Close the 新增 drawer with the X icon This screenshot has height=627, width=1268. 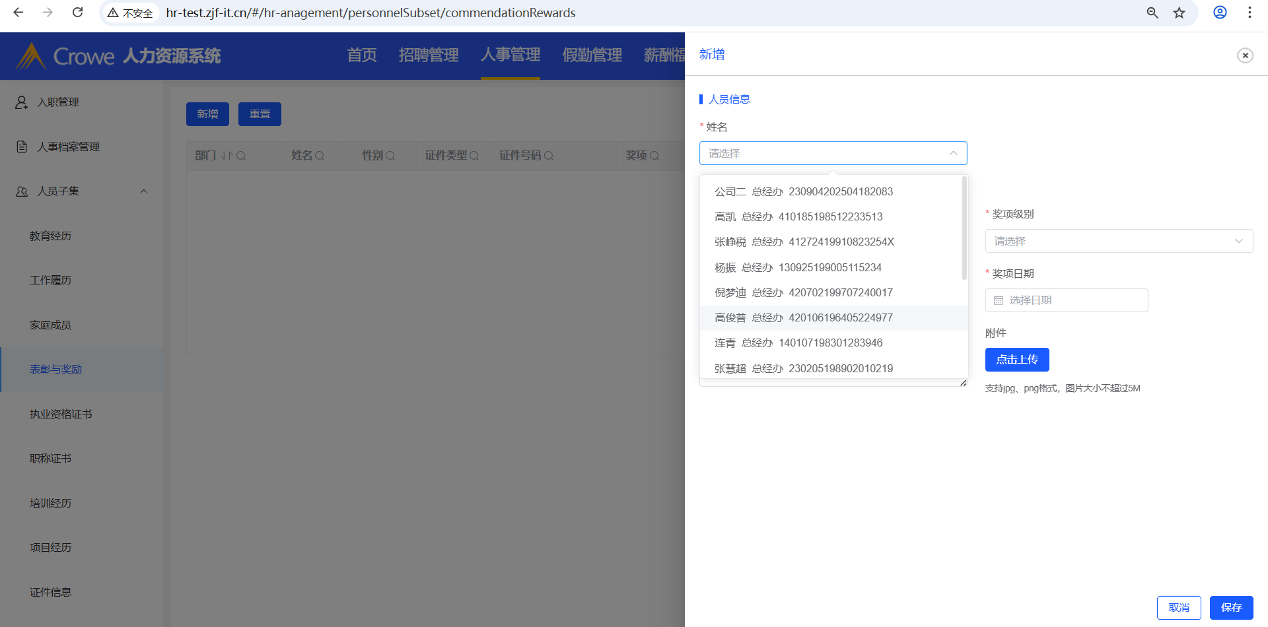(1245, 55)
